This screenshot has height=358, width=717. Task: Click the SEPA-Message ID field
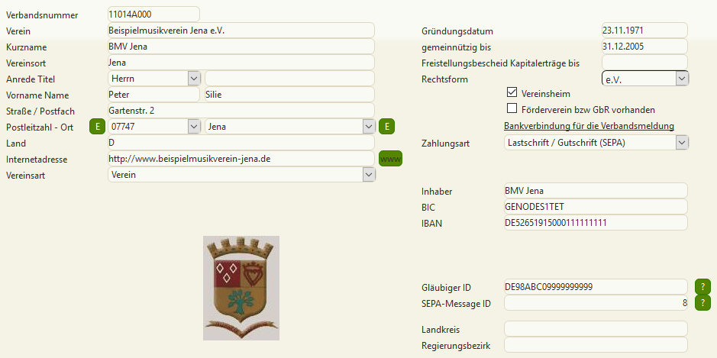point(596,303)
